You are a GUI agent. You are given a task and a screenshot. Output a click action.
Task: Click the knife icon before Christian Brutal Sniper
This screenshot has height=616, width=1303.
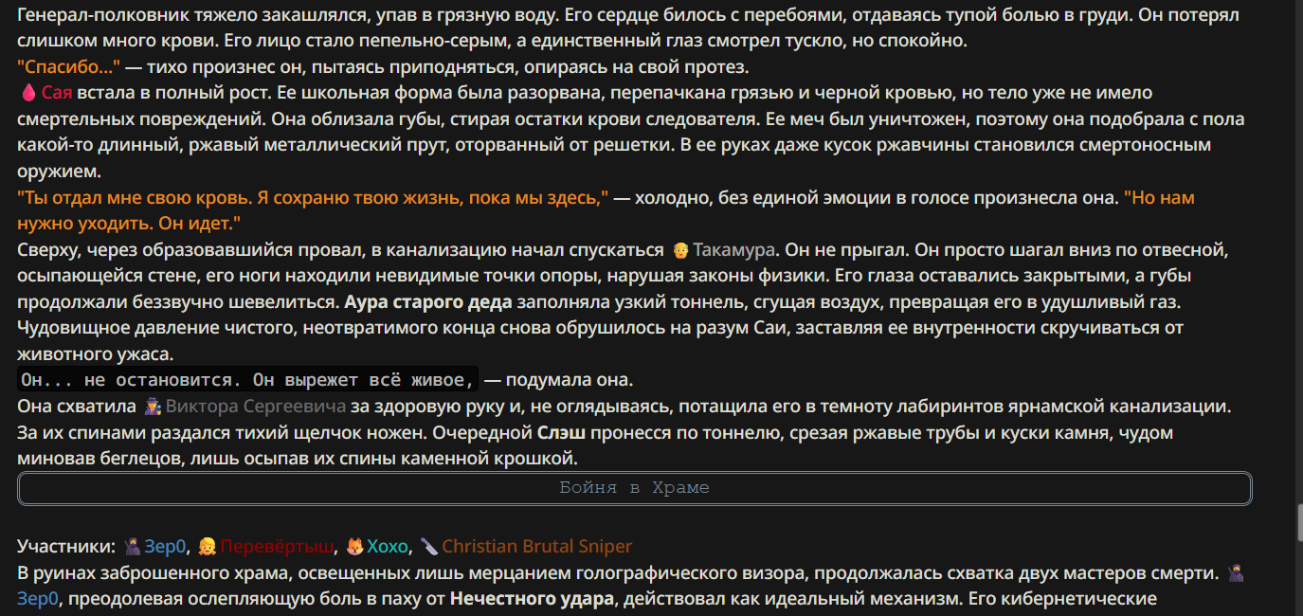(429, 547)
